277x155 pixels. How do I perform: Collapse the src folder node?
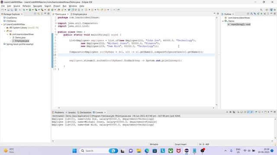tap(5, 31)
